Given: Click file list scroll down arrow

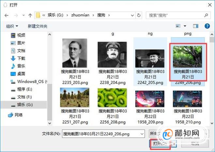Looking at the screenshot, I should (x=212, y=123).
